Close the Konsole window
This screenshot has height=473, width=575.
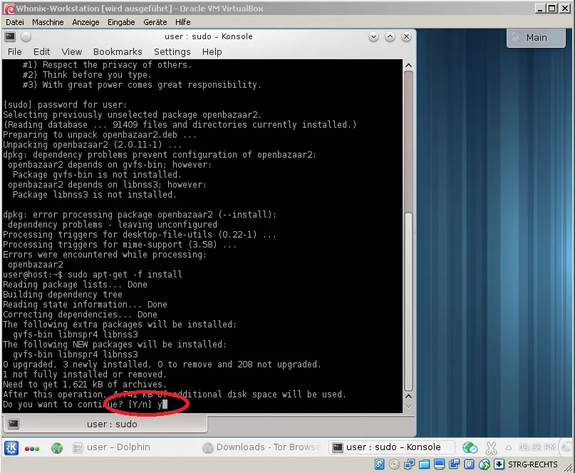click(x=406, y=36)
